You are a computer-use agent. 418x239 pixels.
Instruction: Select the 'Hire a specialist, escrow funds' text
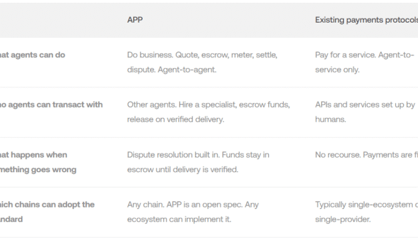pyautogui.click(x=227, y=104)
